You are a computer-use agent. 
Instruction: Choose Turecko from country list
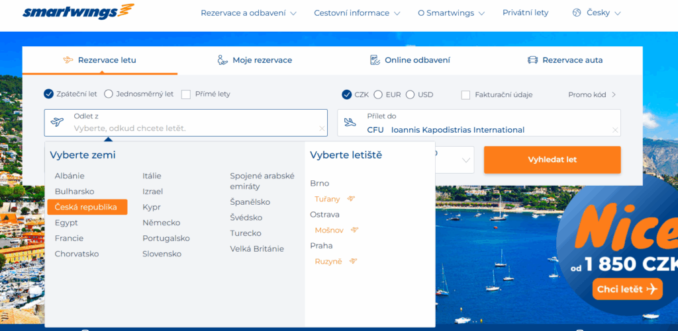tap(246, 233)
